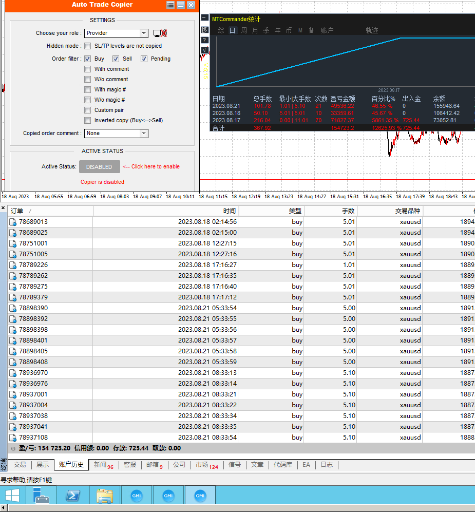
Task: Enable Hidden mode SL/TP checkbox
Action: click(x=88, y=46)
